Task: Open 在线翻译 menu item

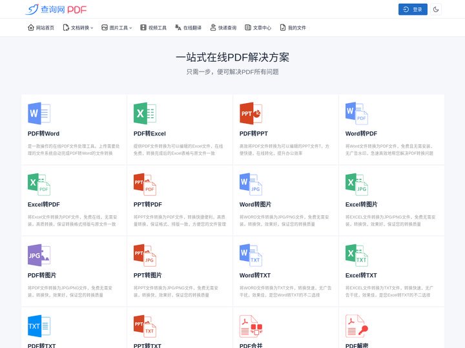Action: click(189, 28)
